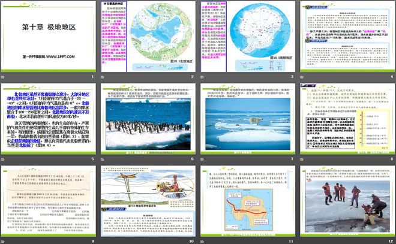This screenshot has height=244, width=396.
Task: Click animation star icon under slide 8
Action: 302,159
